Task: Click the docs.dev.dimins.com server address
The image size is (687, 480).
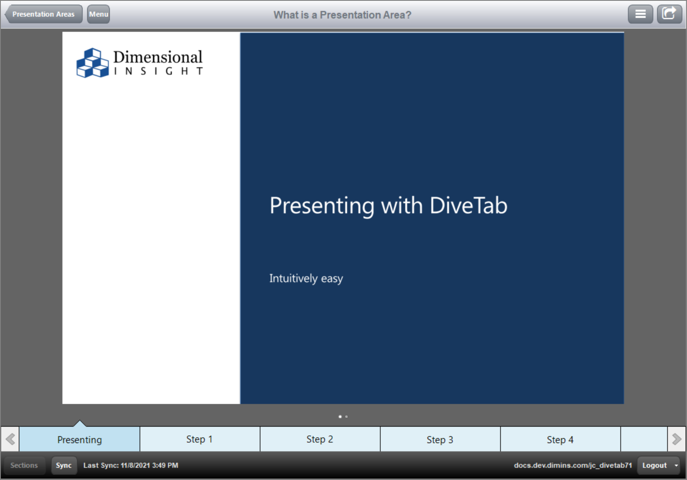Action: click(573, 465)
